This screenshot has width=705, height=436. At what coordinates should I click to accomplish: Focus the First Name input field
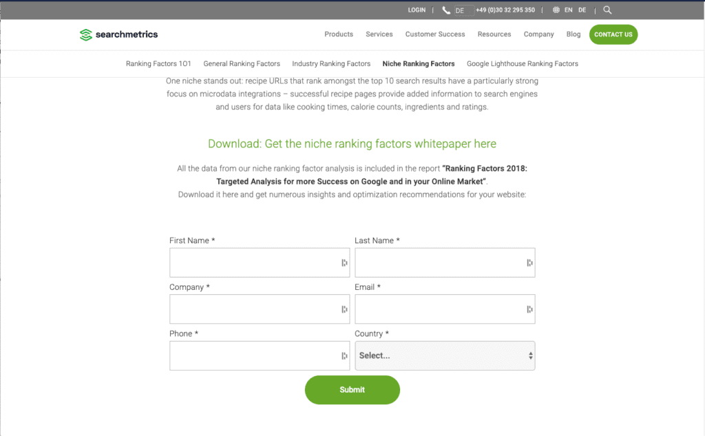260,262
